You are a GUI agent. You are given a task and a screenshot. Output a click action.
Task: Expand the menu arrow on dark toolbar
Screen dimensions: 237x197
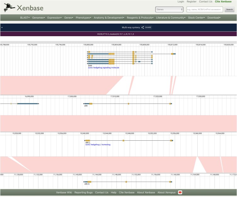pyautogui.click(x=2, y=28)
